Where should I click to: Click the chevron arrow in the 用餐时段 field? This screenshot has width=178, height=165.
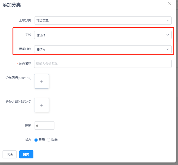[167, 49]
